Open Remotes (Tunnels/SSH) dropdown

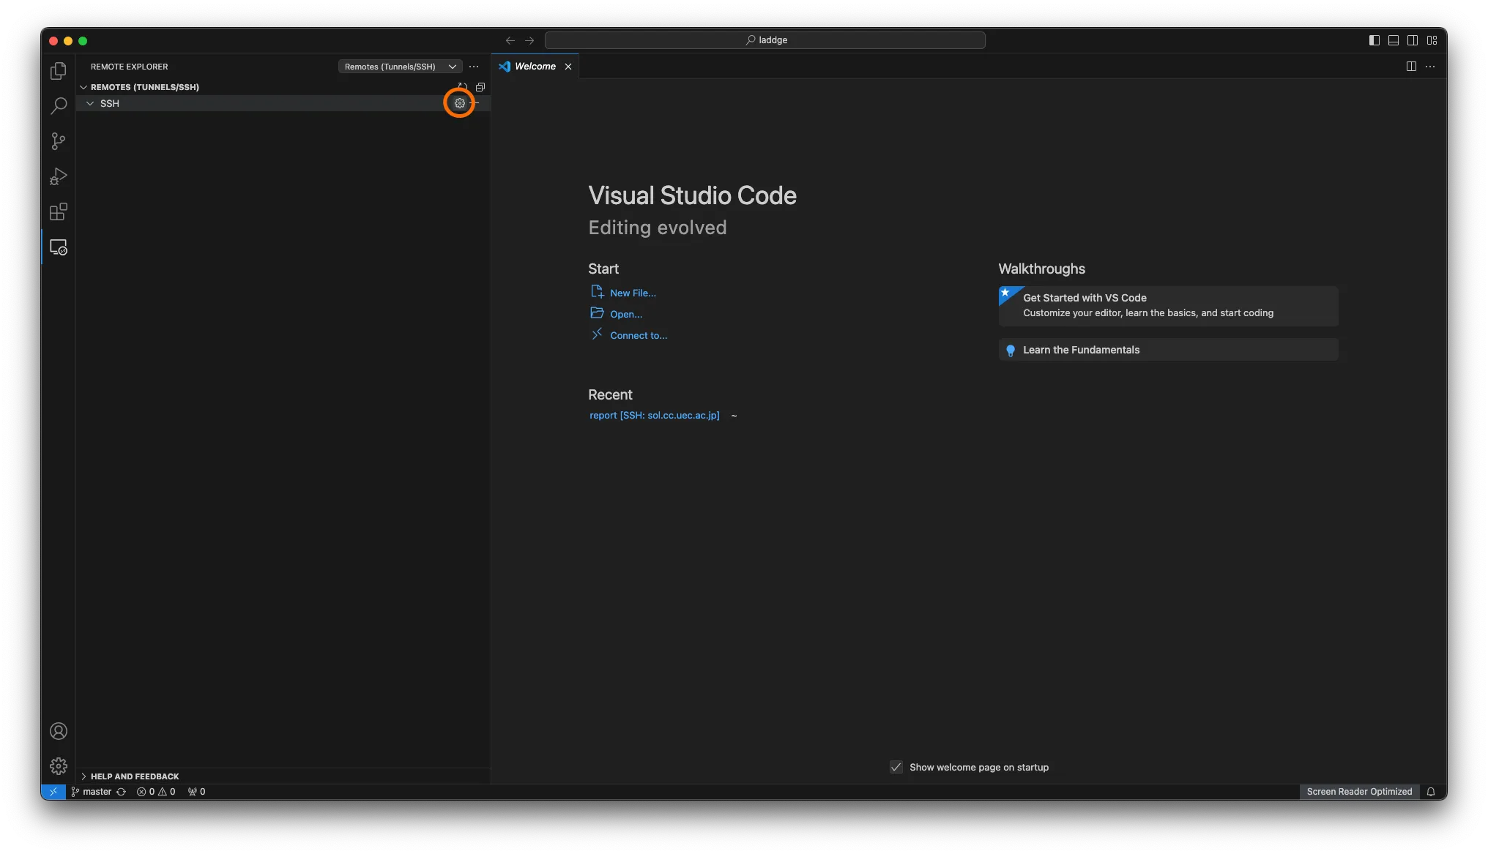click(400, 67)
